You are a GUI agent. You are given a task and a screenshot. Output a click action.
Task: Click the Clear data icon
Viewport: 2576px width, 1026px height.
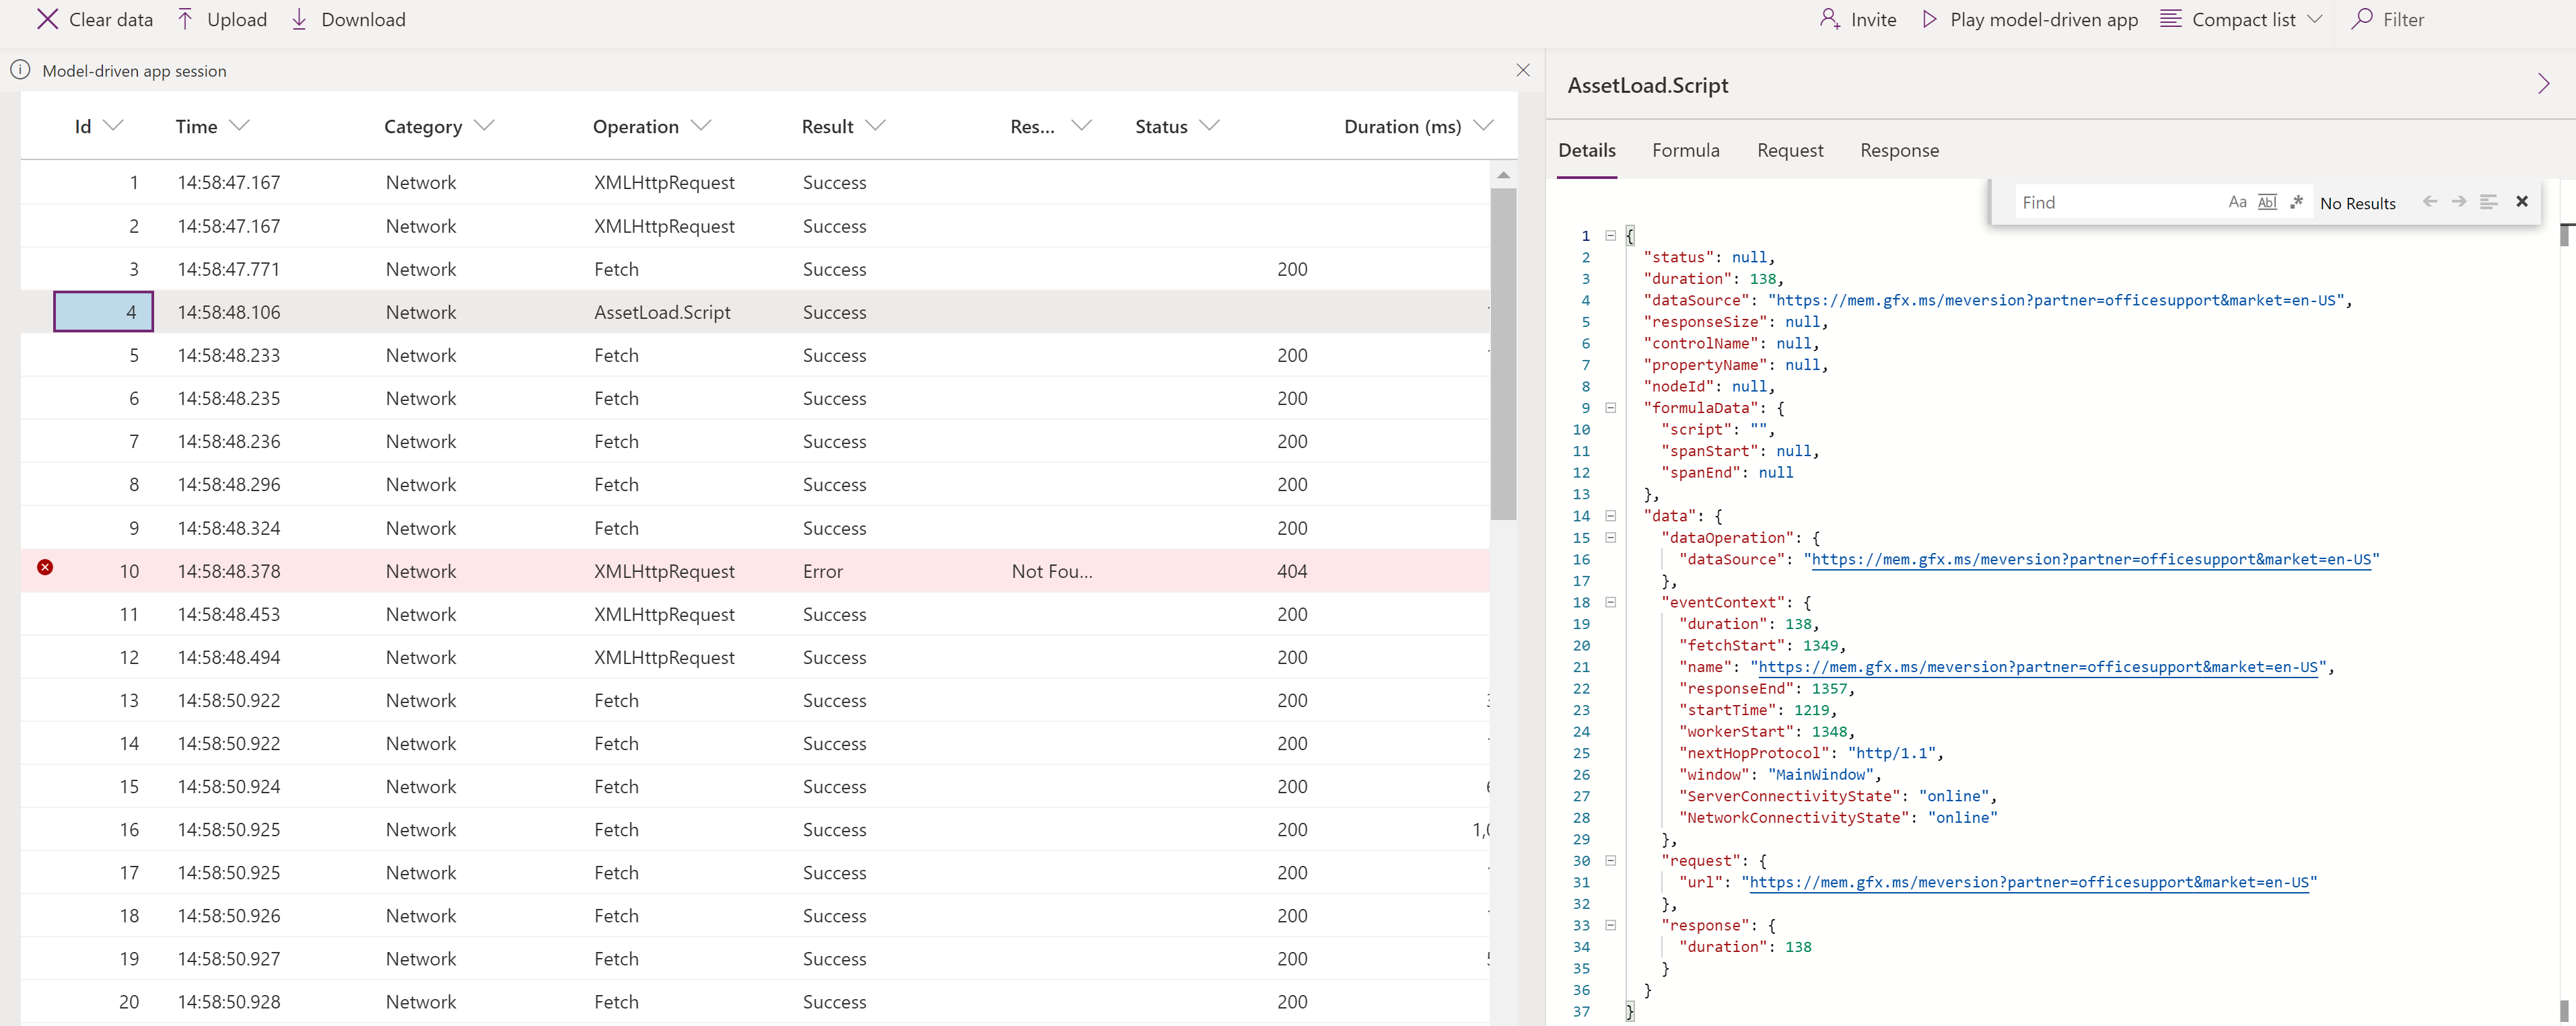pyautogui.click(x=44, y=18)
